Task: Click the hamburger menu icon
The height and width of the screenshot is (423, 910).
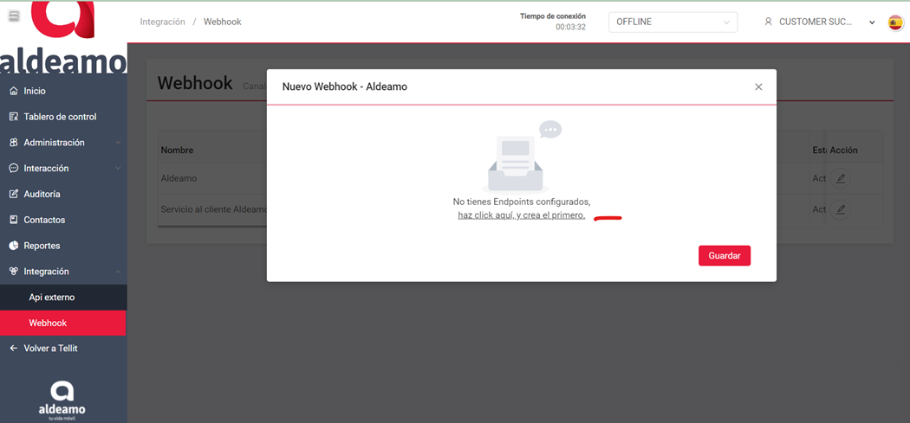Action: pyautogui.click(x=15, y=16)
